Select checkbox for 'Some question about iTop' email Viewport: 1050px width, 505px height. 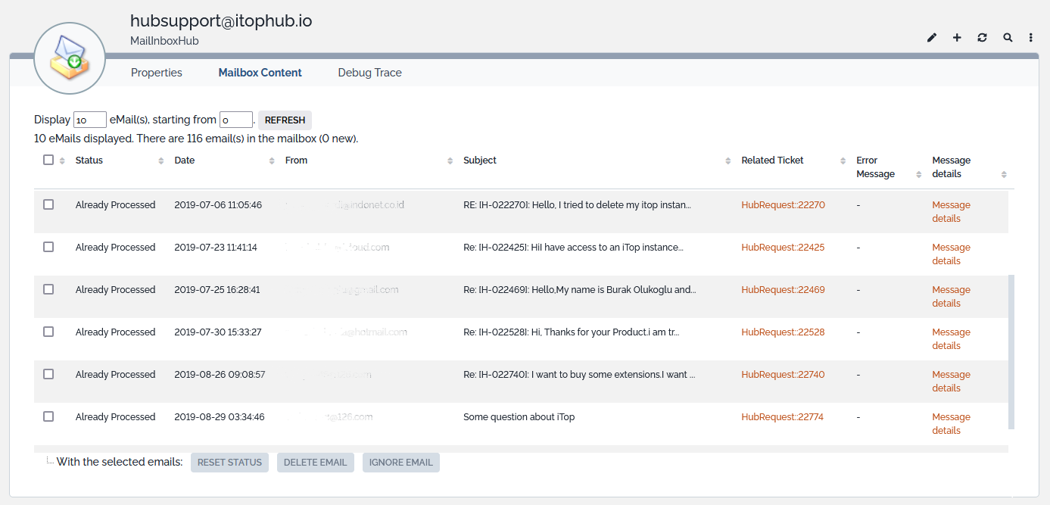click(x=48, y=416)
